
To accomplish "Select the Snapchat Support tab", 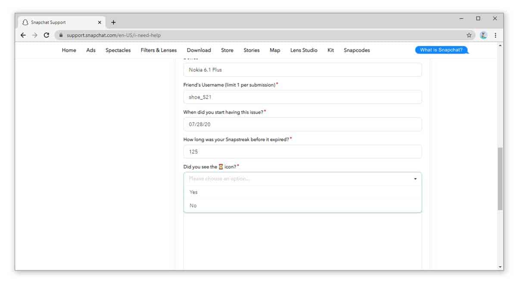I will 62,22.
